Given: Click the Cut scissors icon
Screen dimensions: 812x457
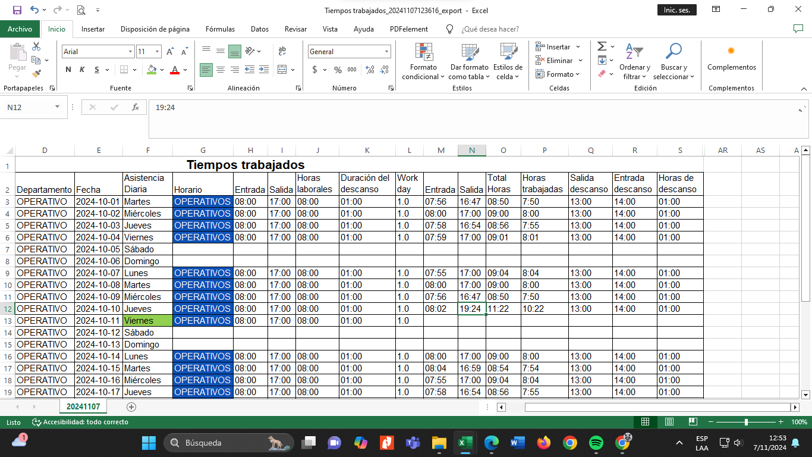Looking at the screenshot, I should click(36, 46).
